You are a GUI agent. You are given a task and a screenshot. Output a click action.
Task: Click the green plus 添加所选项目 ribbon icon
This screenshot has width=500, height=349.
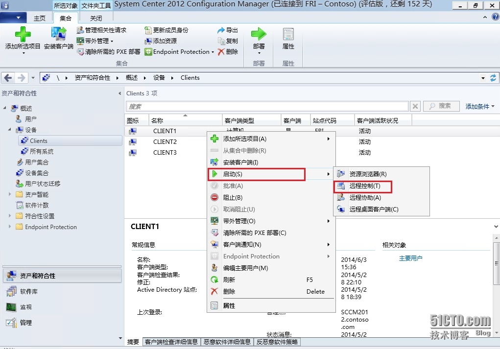(x=23, y=34)
